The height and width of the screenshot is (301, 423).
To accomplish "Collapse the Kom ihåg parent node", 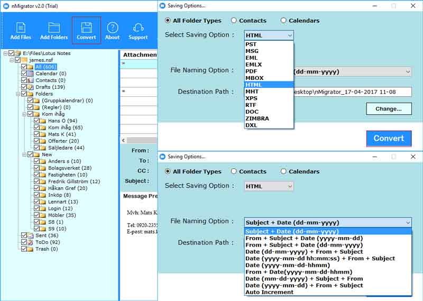I will coord(24,114).
